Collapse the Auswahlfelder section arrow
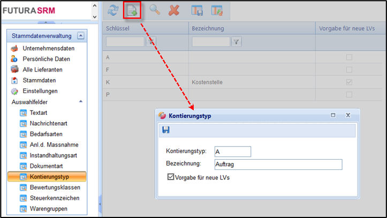This screenshot has width=387, height=218. pos(80,101)
